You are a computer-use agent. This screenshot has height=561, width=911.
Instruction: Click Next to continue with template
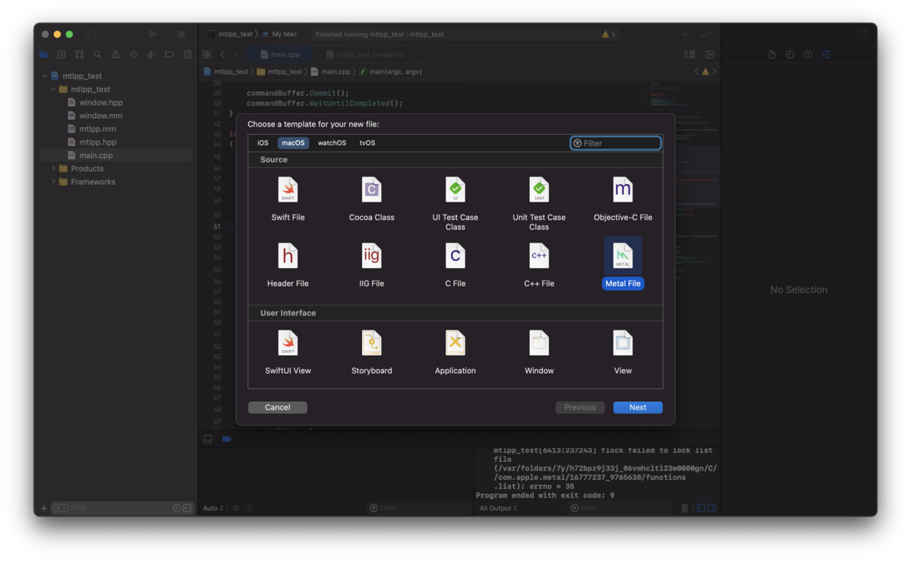[x=638, y=407]
